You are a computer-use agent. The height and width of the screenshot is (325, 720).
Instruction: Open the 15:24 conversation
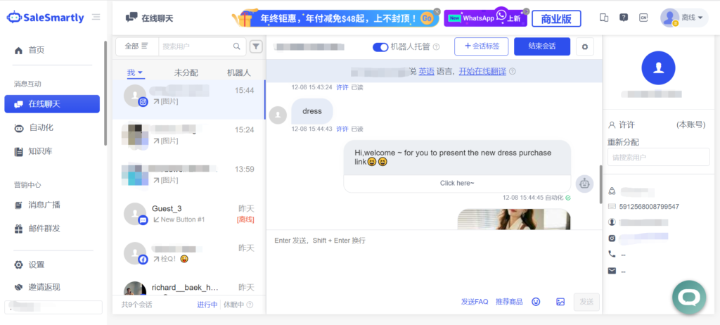[188, 139]
